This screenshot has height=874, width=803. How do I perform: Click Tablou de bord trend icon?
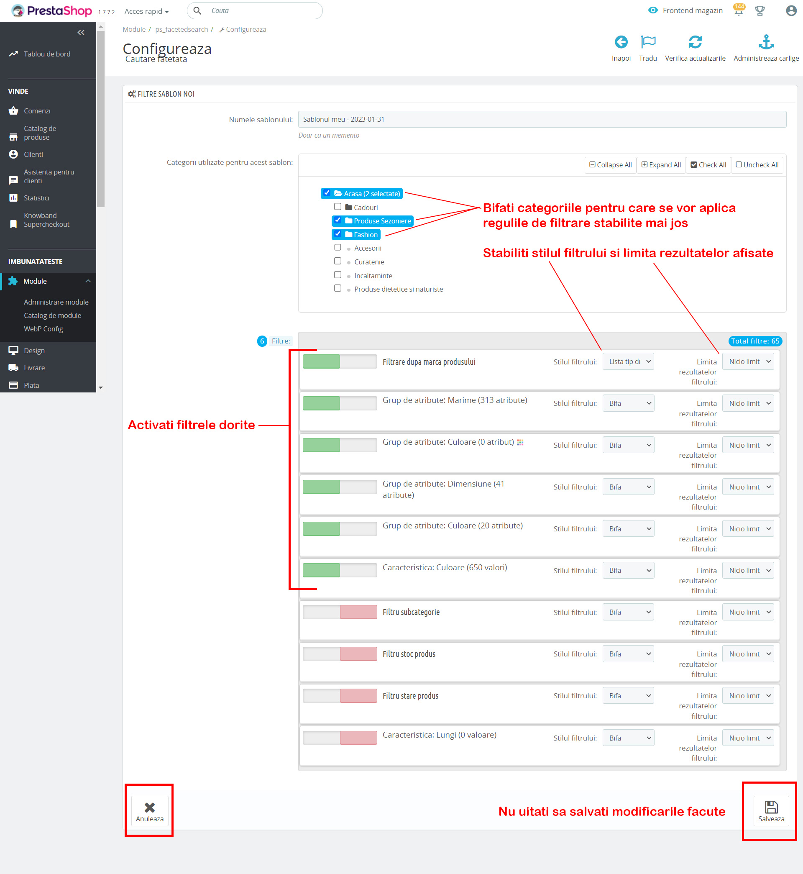(13, 54)
